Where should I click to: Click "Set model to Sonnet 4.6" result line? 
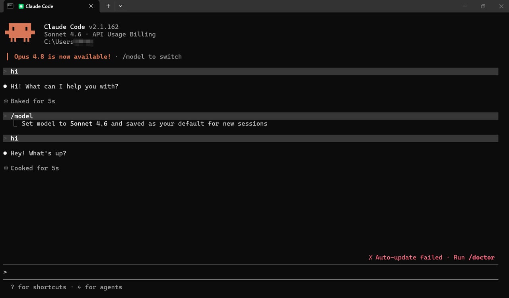click(x=144, y=124)
